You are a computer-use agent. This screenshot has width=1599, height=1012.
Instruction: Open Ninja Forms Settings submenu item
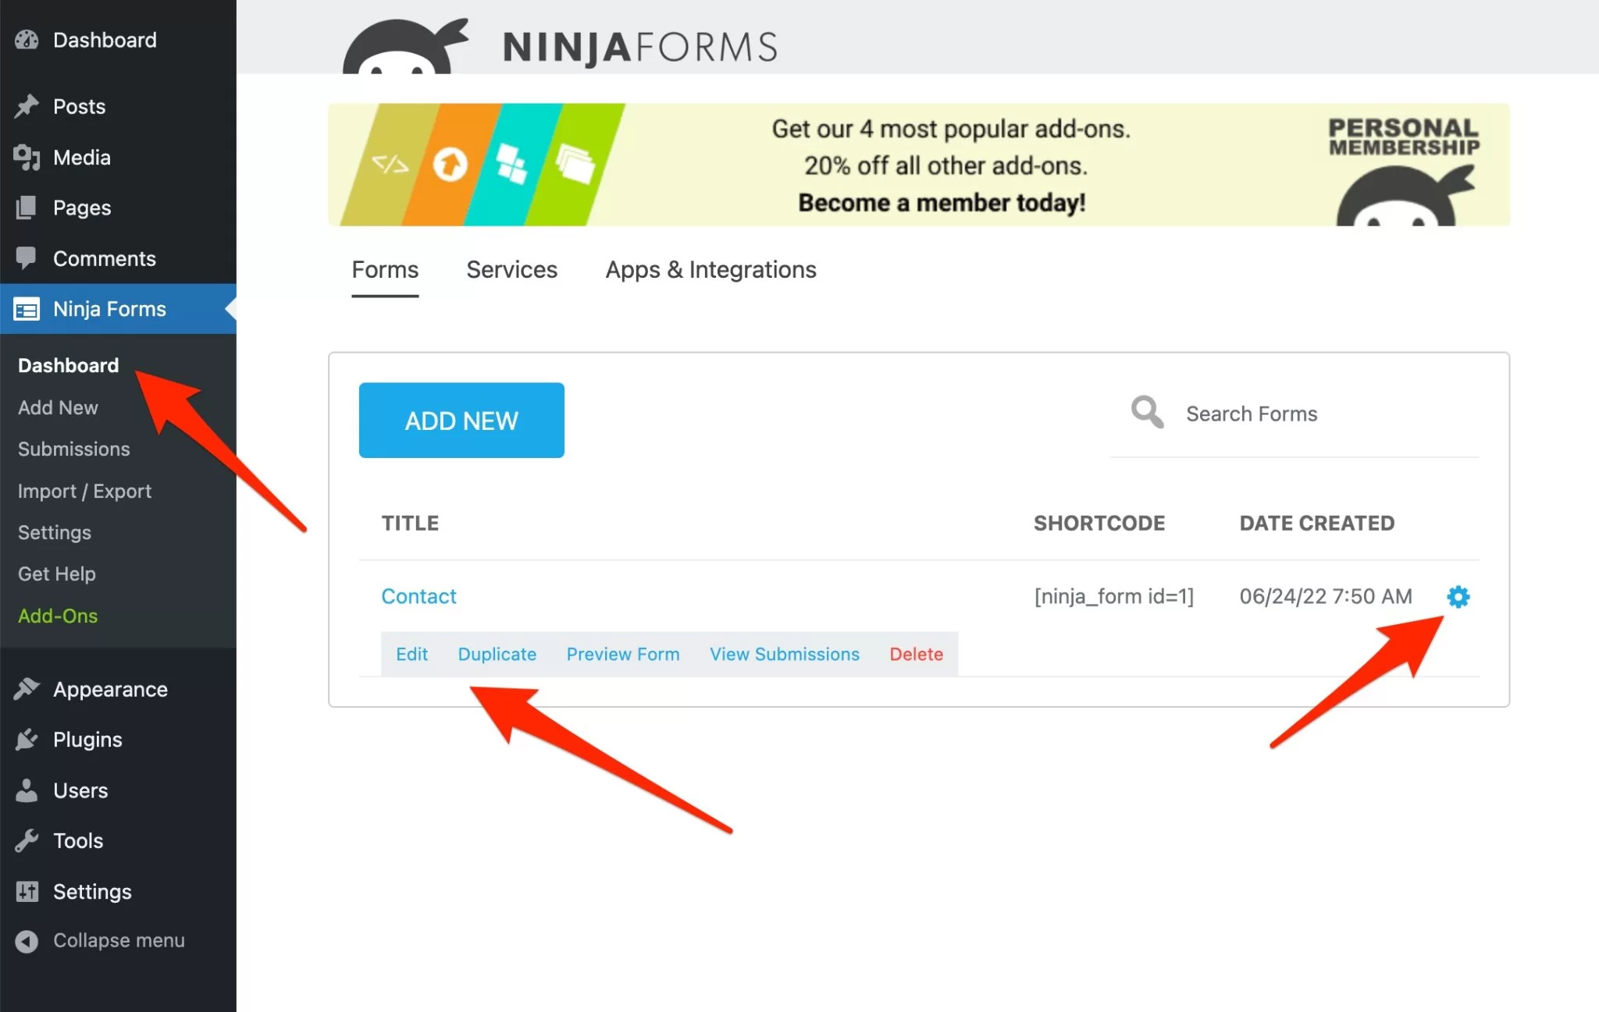click(x=54, y=532)
